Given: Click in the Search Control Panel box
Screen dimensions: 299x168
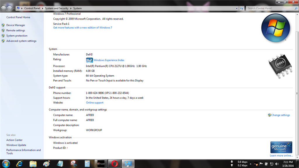Looking at the screenshot, I should pyautogui.click(x=269, y=8).
